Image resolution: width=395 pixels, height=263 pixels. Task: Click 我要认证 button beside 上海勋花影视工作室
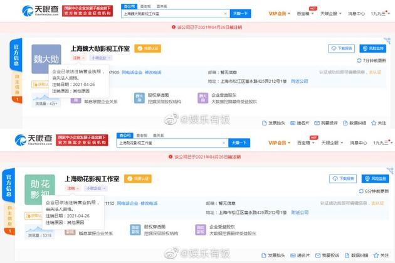138,178
